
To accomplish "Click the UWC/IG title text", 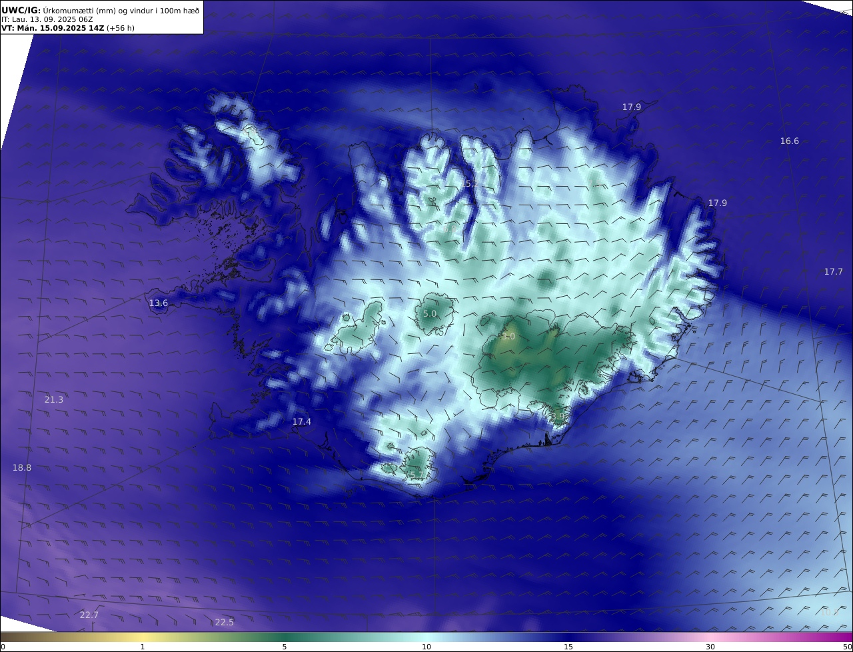I will click(x=21, y=10).
